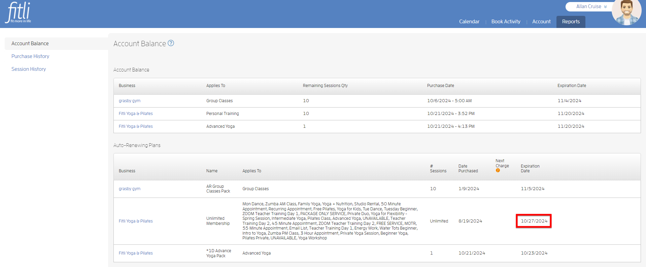Expand the Allan Cruise user dropdown
Image resolution: width=646 pixels, height=267 pixels.
(591, 6)
